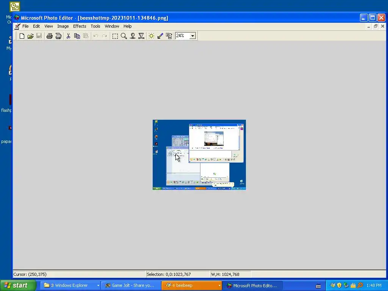Click the disabled Undo arrow icon
The height and width of the screenshot is (291, 388).
96,36
